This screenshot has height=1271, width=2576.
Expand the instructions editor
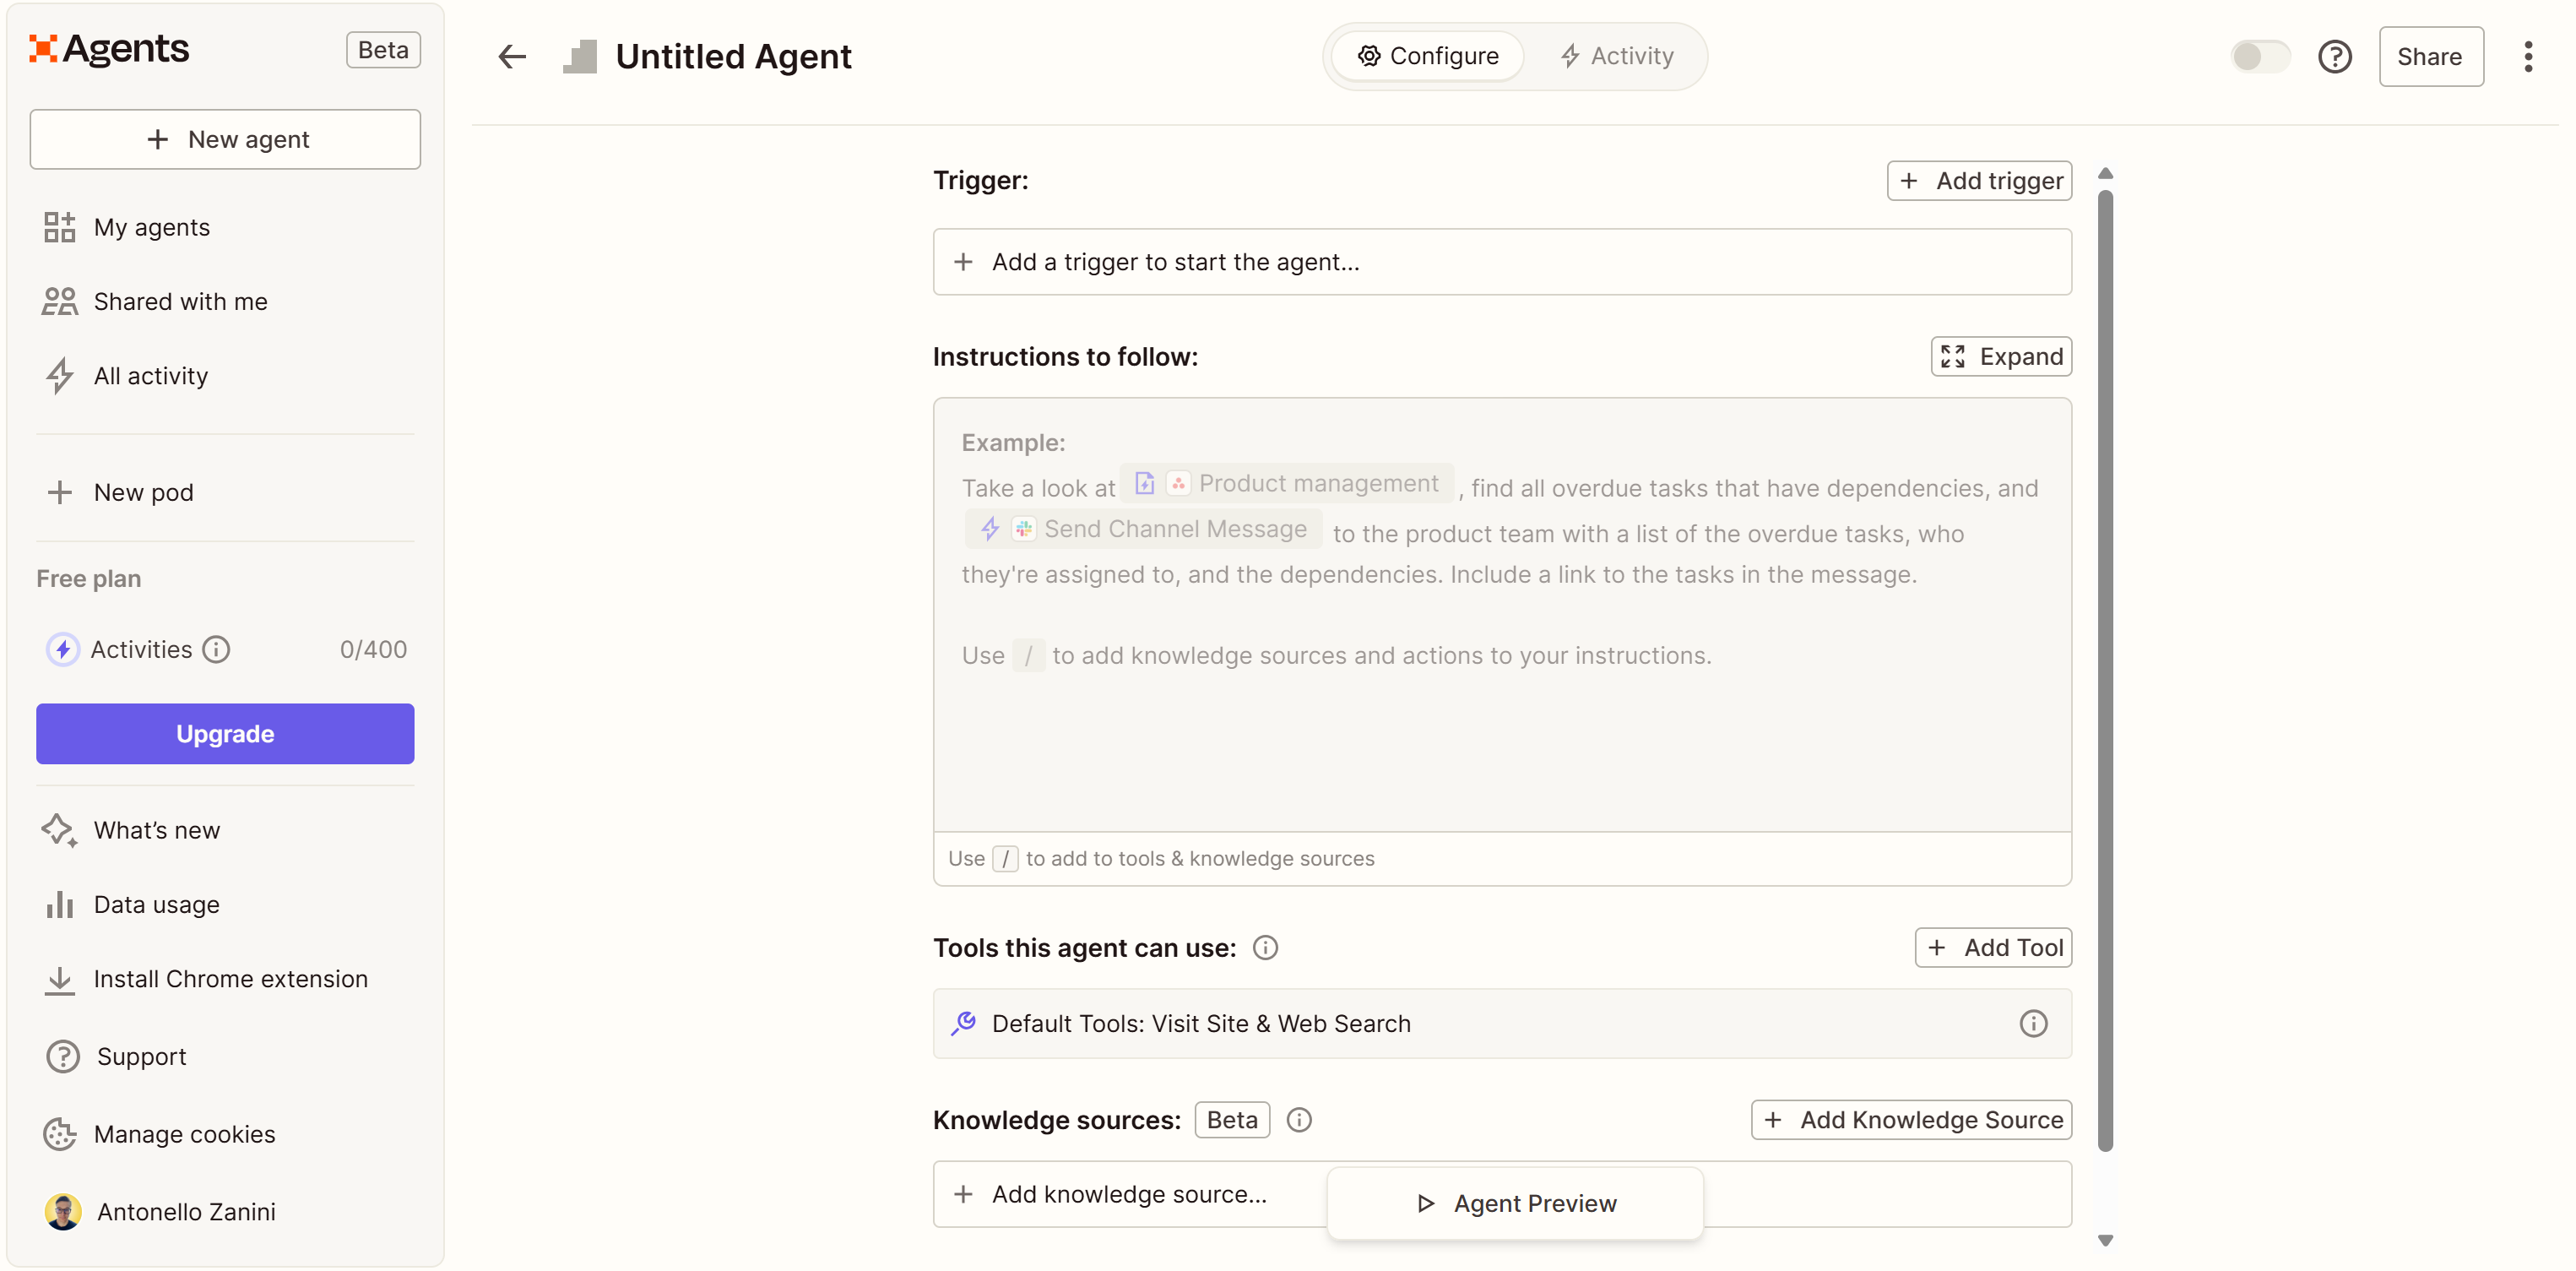[x=2000, y=356]
